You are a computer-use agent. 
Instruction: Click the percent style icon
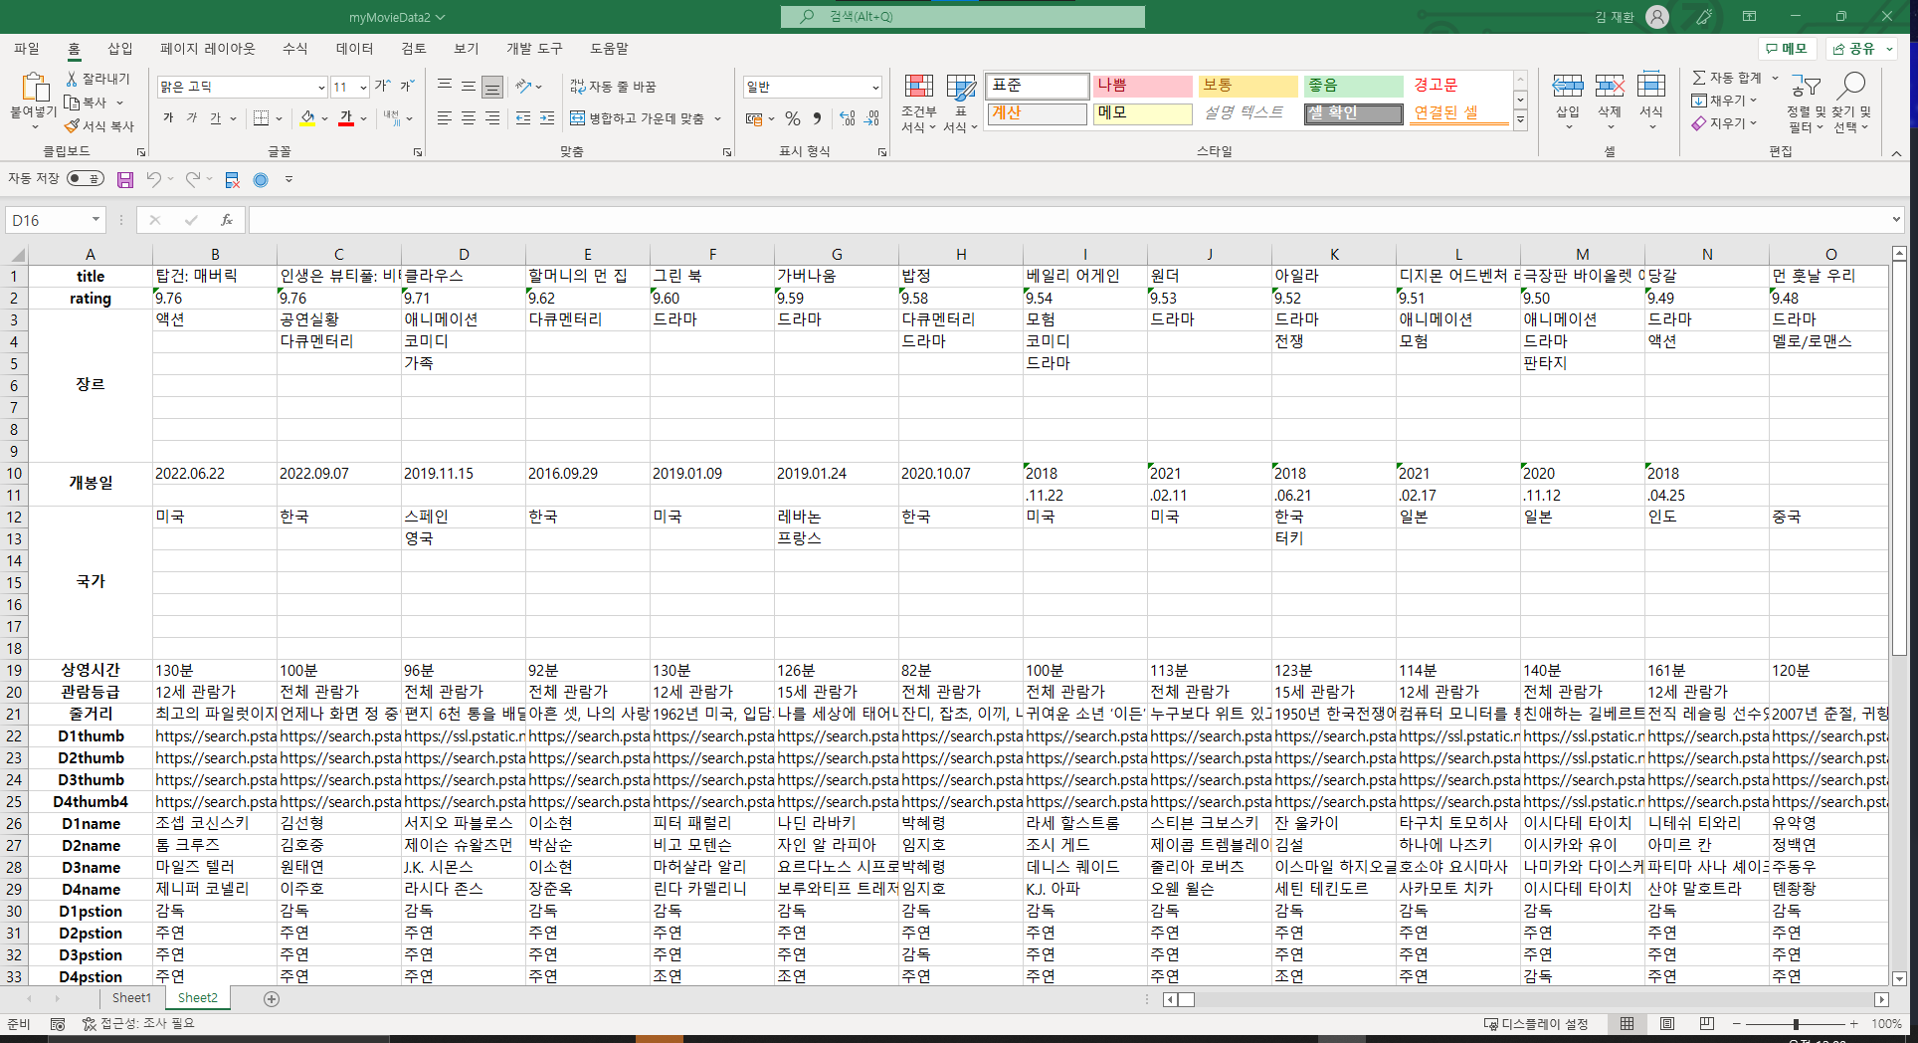[x=793, y=118]
